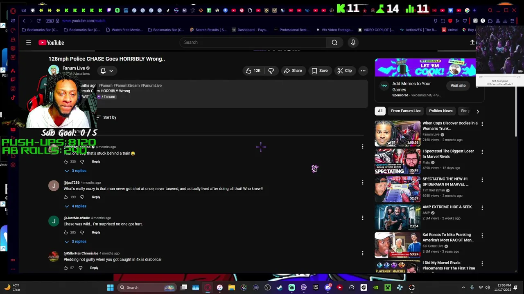Click the taskbar Search box
The height and width of the screenshot is (294, 524).
[x=147, y=287]
